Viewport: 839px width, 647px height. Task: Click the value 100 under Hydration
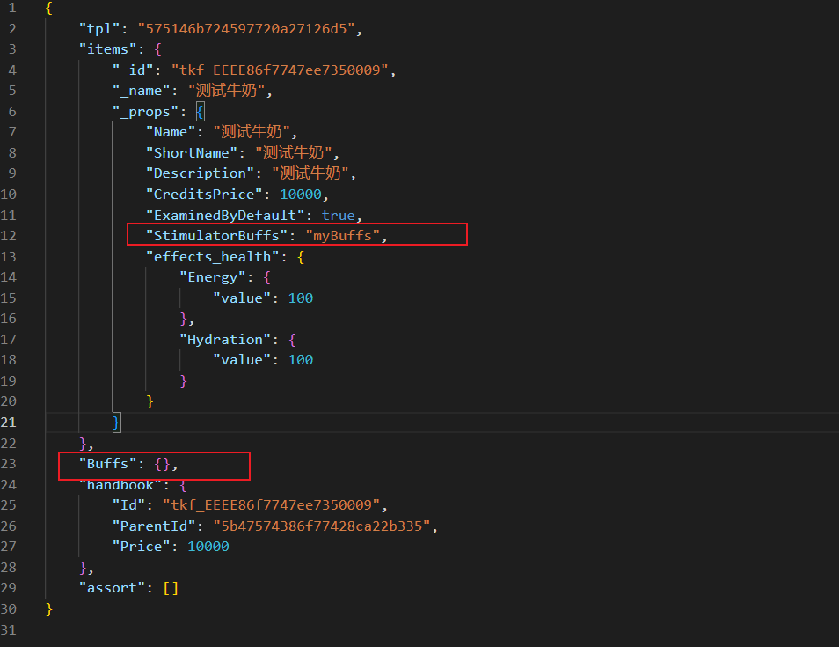coord(300,359)
